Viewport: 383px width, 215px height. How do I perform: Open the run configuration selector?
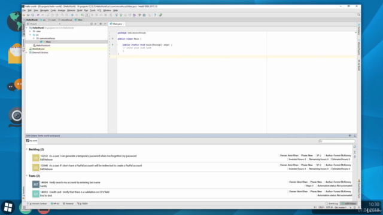(x=87, y=15)
